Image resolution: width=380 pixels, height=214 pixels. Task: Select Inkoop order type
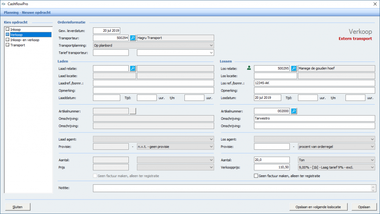pos(16,30)
